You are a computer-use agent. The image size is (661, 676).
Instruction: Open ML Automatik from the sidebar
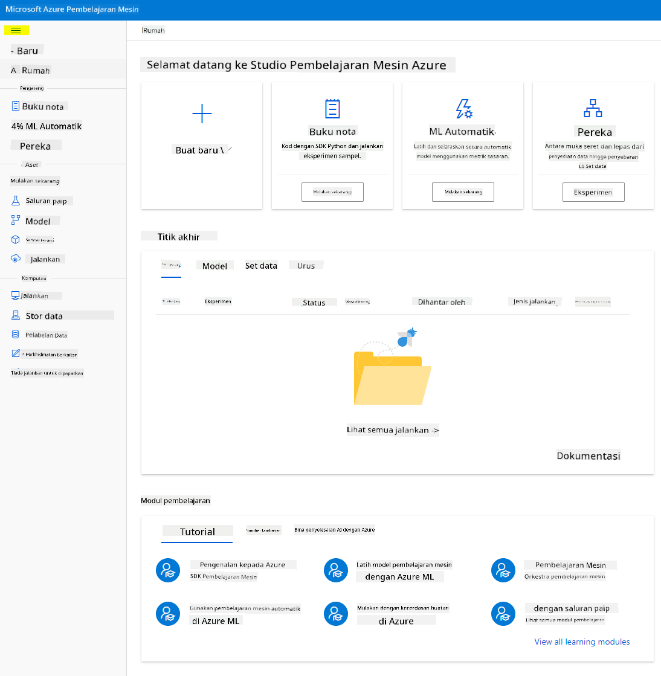[x=47, y=126]
